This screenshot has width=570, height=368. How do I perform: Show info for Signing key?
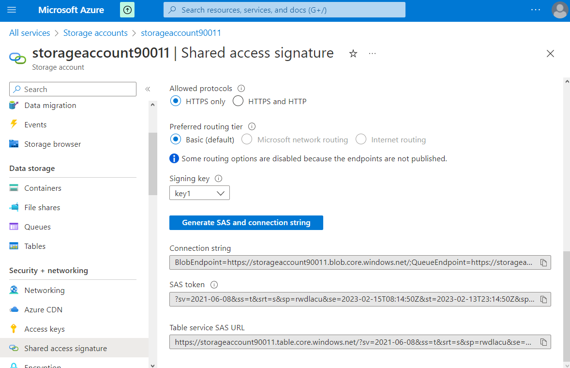(x=219, y=179)
